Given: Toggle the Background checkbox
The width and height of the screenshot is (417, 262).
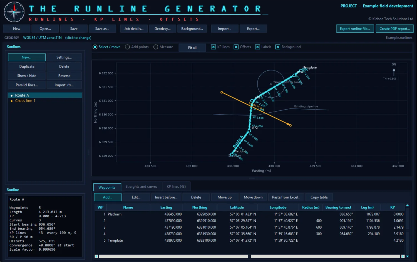Looking at the screenshot, I should pos(278,47).
